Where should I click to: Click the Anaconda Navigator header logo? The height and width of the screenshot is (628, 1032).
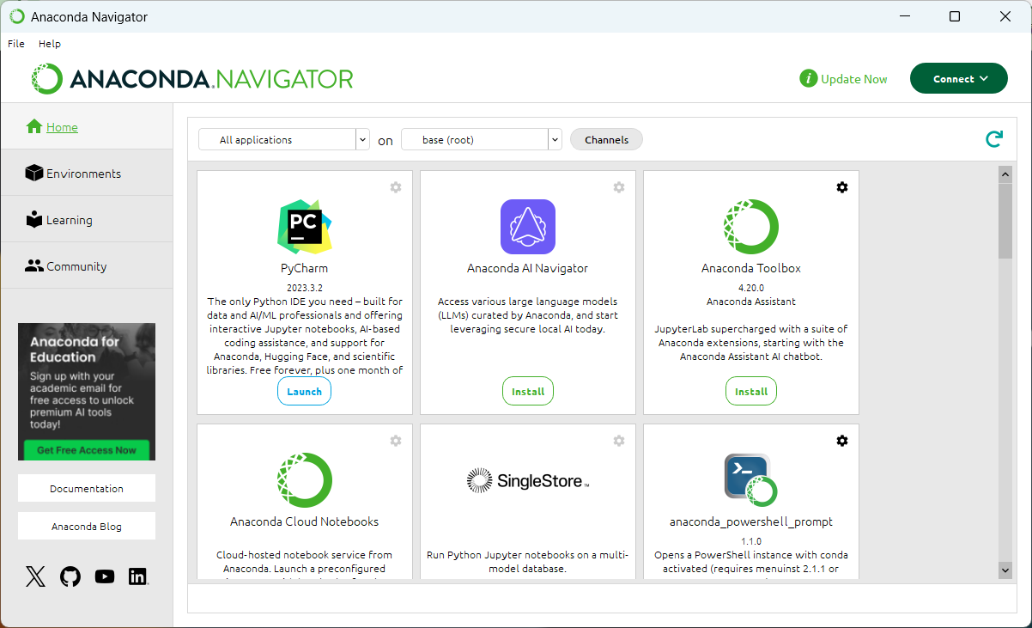coord(192,79)
